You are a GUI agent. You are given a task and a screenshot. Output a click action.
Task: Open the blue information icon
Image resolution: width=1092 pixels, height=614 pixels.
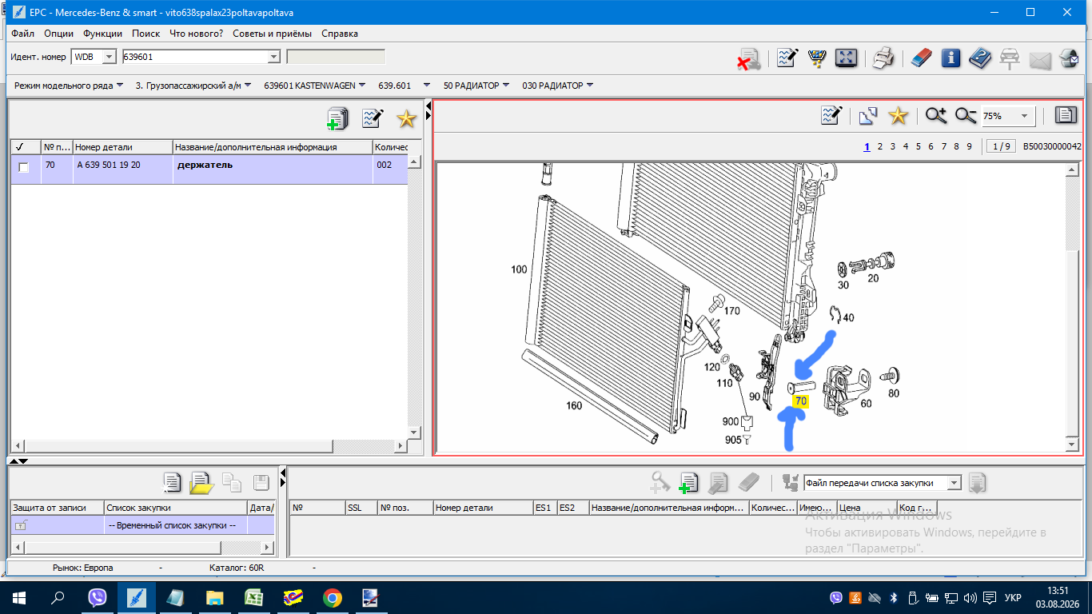pos(951,58)
